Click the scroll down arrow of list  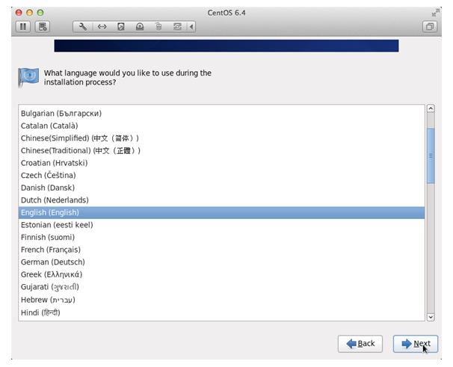tap(431, 316)
